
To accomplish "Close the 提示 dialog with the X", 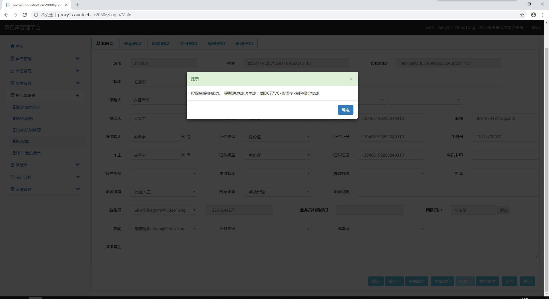I will 351,79.
